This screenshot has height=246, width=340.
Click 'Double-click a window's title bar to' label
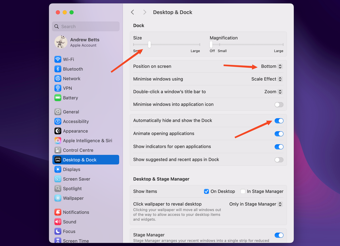coord(169,92)
